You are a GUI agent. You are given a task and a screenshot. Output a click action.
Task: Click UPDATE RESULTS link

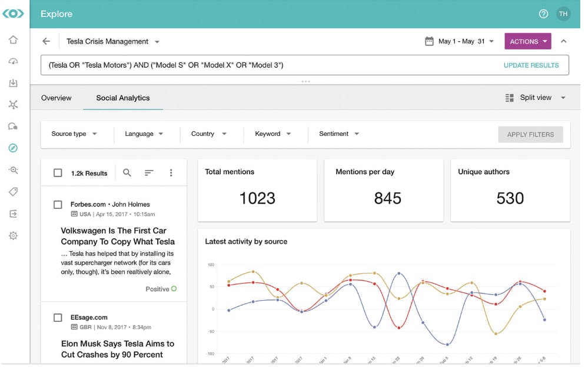tap(531, 65)
